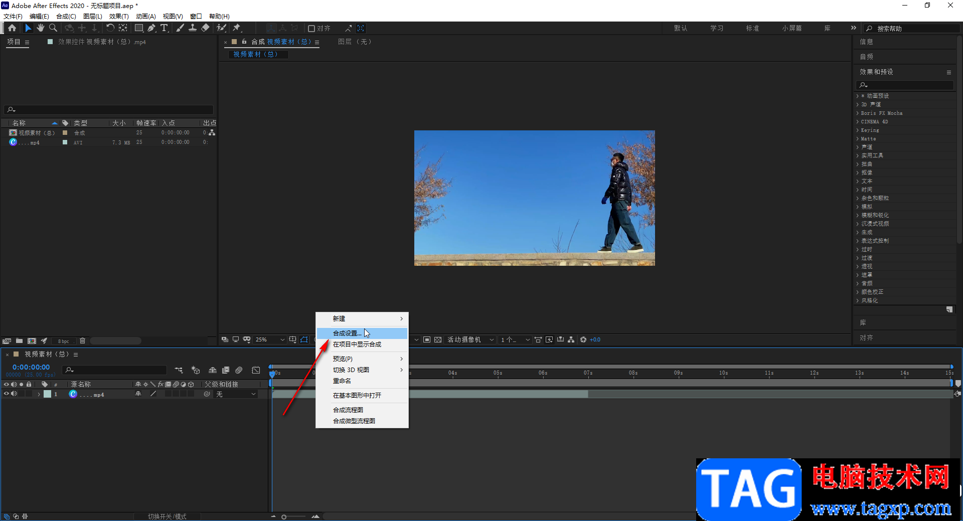Click the layer label color swatch for mp4
Viewport: 963px width, 521px height.
pos(47,394)
